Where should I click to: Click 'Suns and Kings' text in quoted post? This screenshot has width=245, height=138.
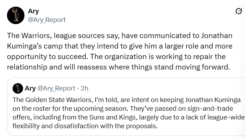coord(112,117)
